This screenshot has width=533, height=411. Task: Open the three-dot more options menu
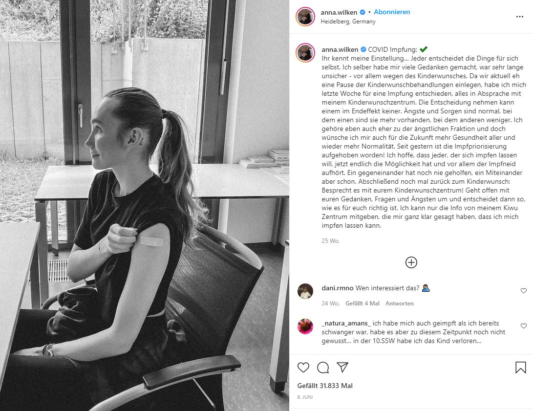(520, 17)
